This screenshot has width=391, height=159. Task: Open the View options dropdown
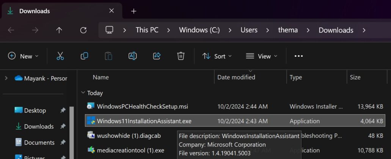tap(261, 56)
